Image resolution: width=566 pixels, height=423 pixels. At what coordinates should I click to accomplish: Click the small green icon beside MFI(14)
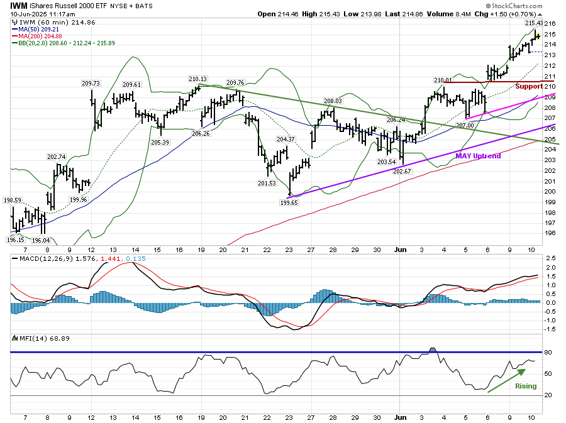point(14,338)
